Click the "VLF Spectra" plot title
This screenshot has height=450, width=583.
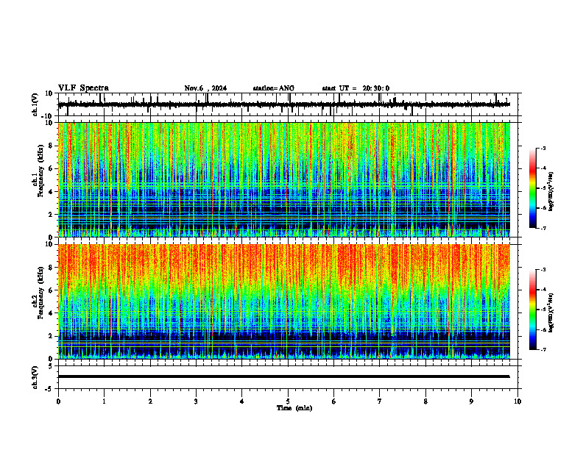tap(83, 88)
